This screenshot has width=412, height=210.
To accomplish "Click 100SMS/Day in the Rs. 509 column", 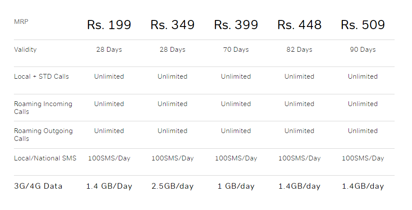I will [x=363, y=158].
